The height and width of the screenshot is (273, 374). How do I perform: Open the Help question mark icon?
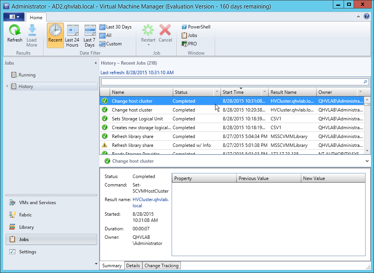(x=367, y=16)
